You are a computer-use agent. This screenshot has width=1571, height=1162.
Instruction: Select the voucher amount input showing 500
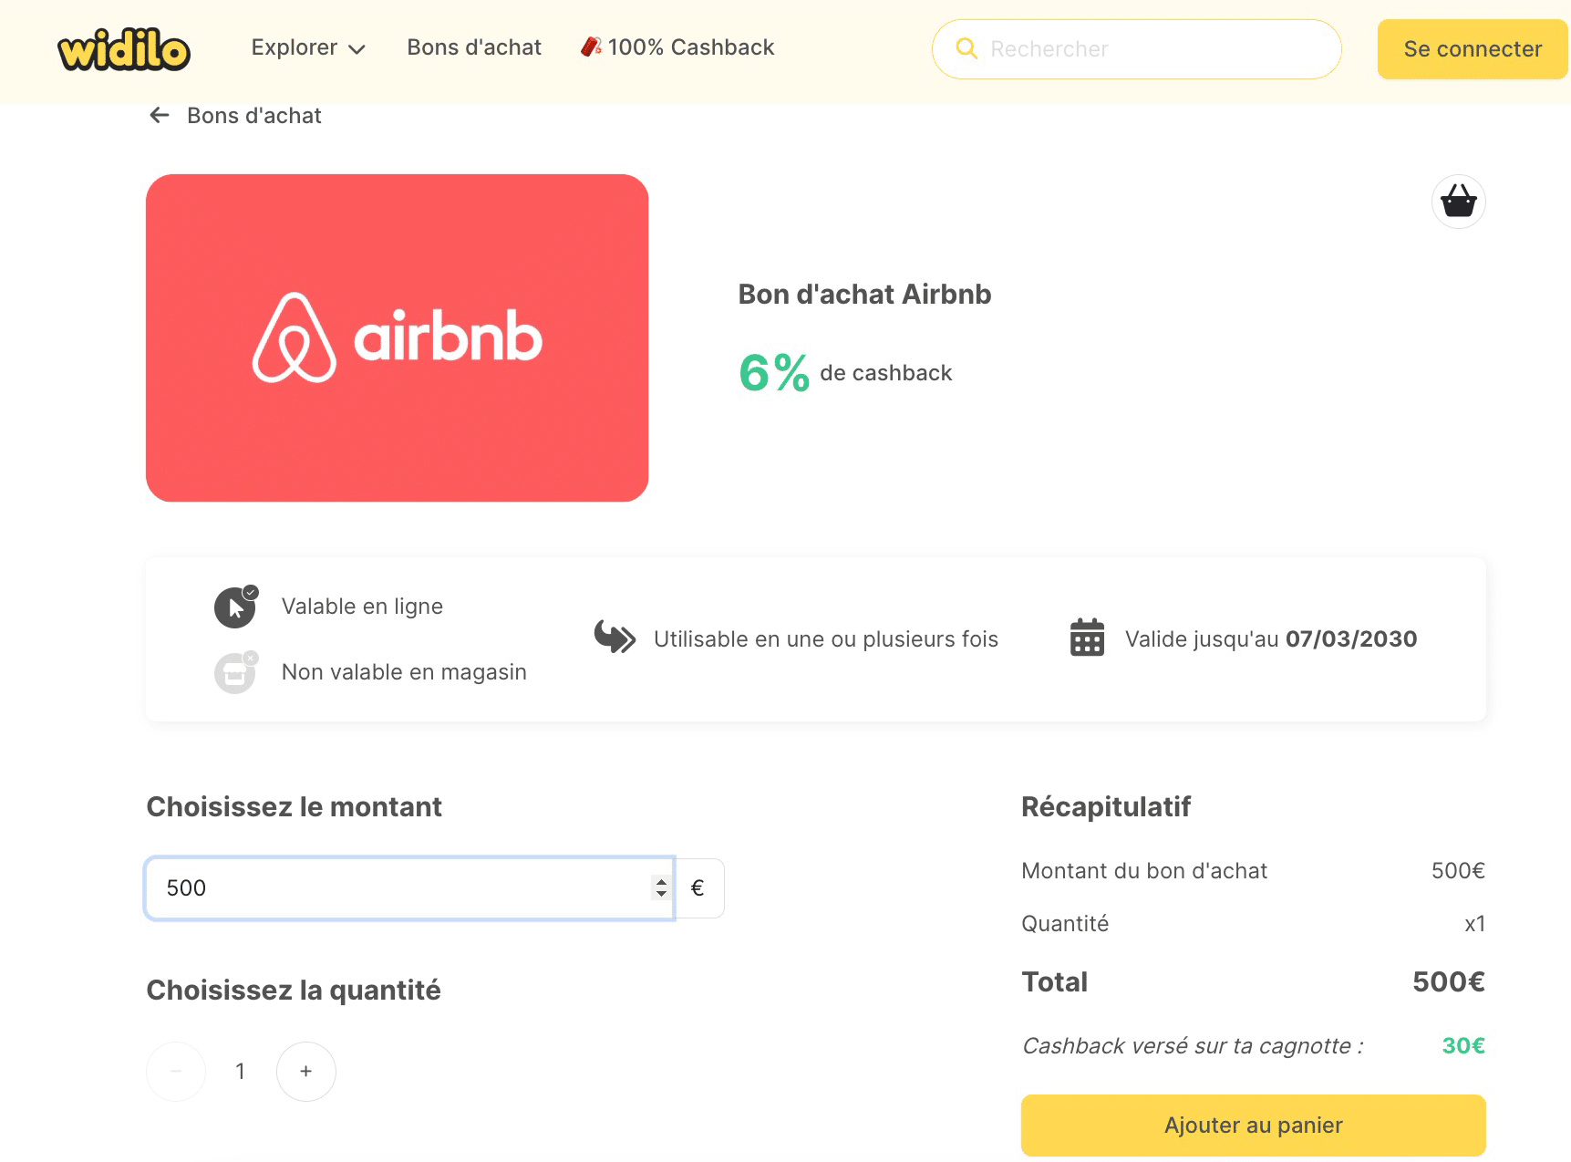[x=401, y=887]
